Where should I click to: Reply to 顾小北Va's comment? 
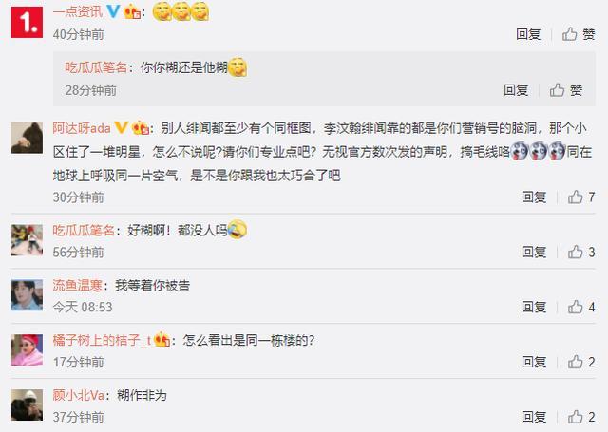[534, 417]
